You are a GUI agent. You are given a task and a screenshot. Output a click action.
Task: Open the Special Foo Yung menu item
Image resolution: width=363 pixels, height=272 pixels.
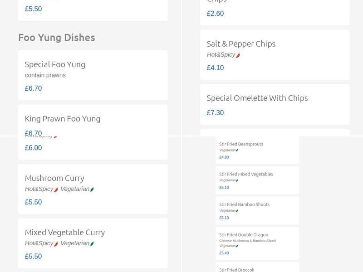click(55, 64)
